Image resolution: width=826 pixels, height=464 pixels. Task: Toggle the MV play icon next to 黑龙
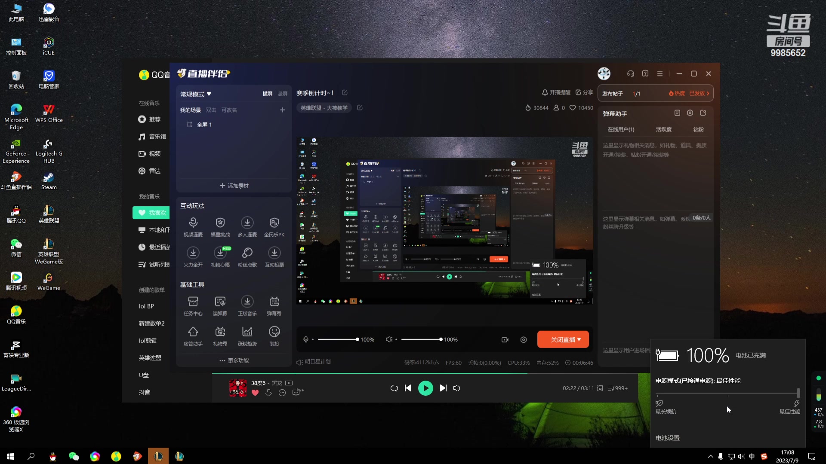(289, 383)
